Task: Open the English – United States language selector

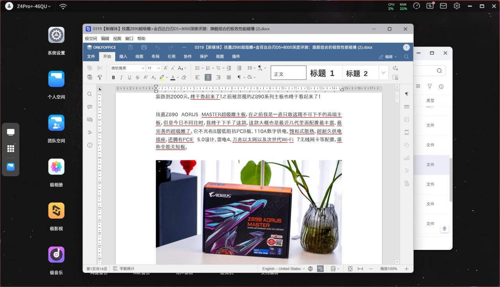Action: pyautogui.click(x=284, y=269)
